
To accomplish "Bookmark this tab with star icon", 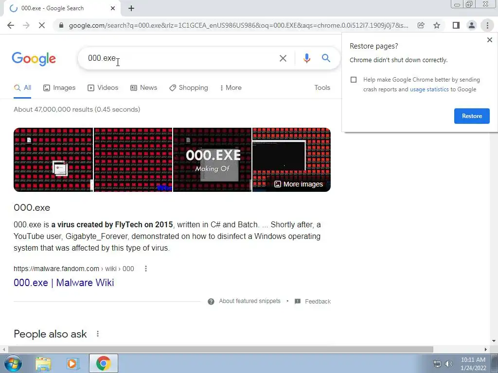I will [437, 25].
